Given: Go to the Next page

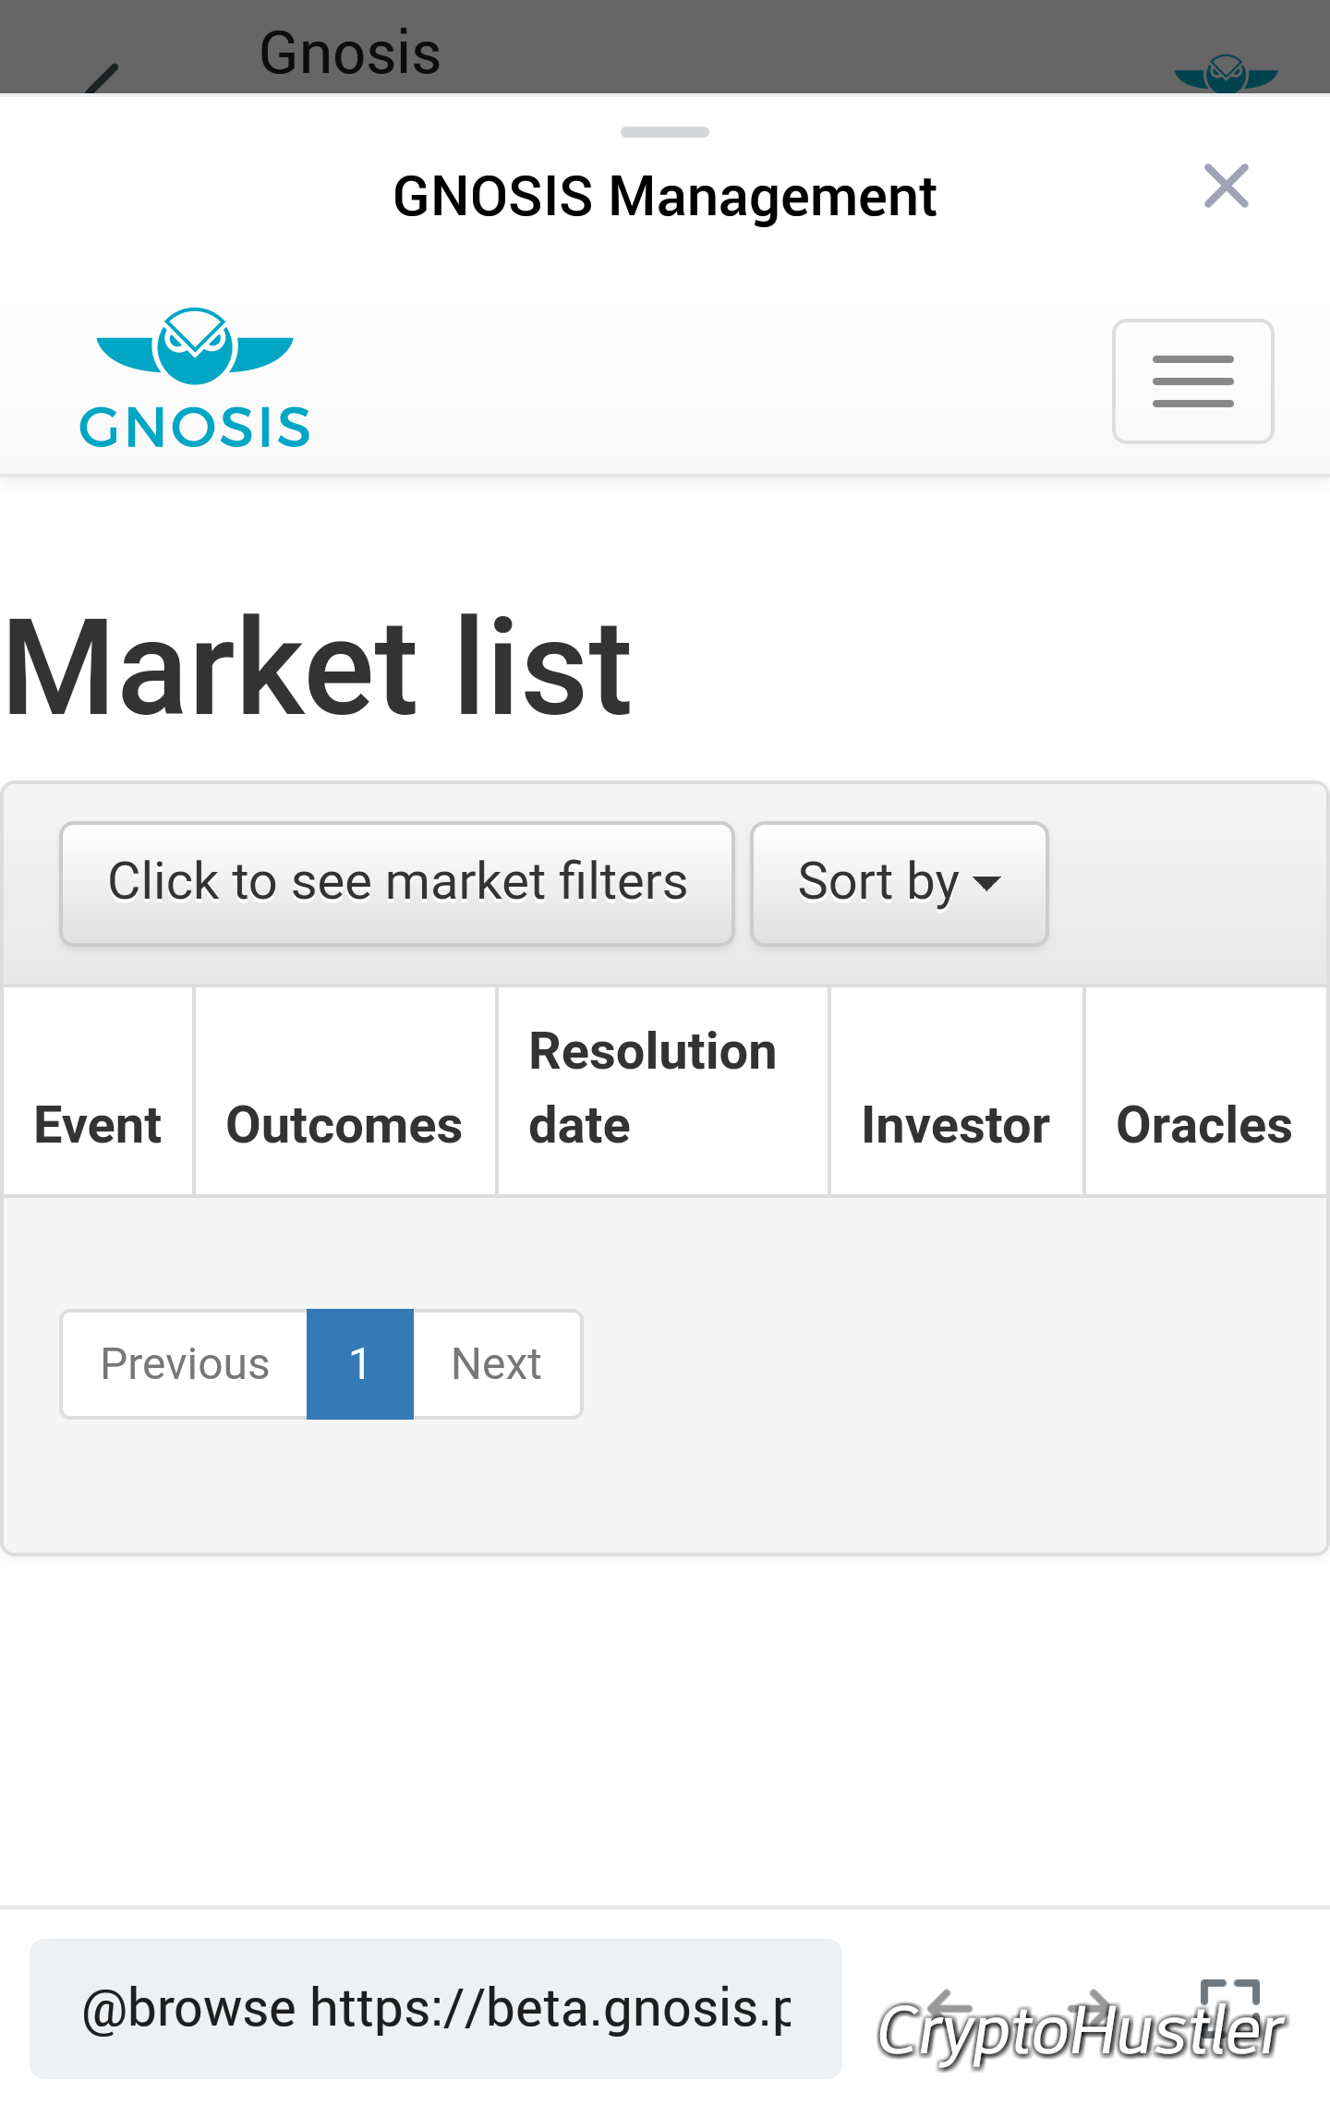Looking at the screenshot, I should click(x=497, y=1364).
